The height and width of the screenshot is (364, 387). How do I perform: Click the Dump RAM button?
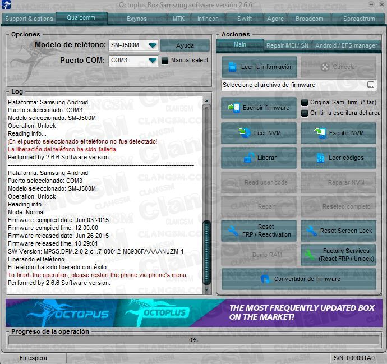[259, 255]
